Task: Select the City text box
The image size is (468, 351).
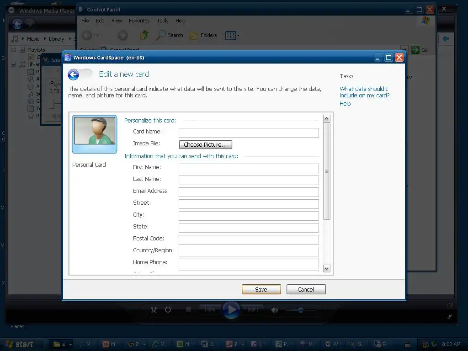Action: [249, 216]
